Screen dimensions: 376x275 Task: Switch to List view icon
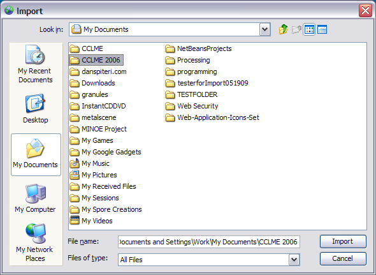pos(309,29)
